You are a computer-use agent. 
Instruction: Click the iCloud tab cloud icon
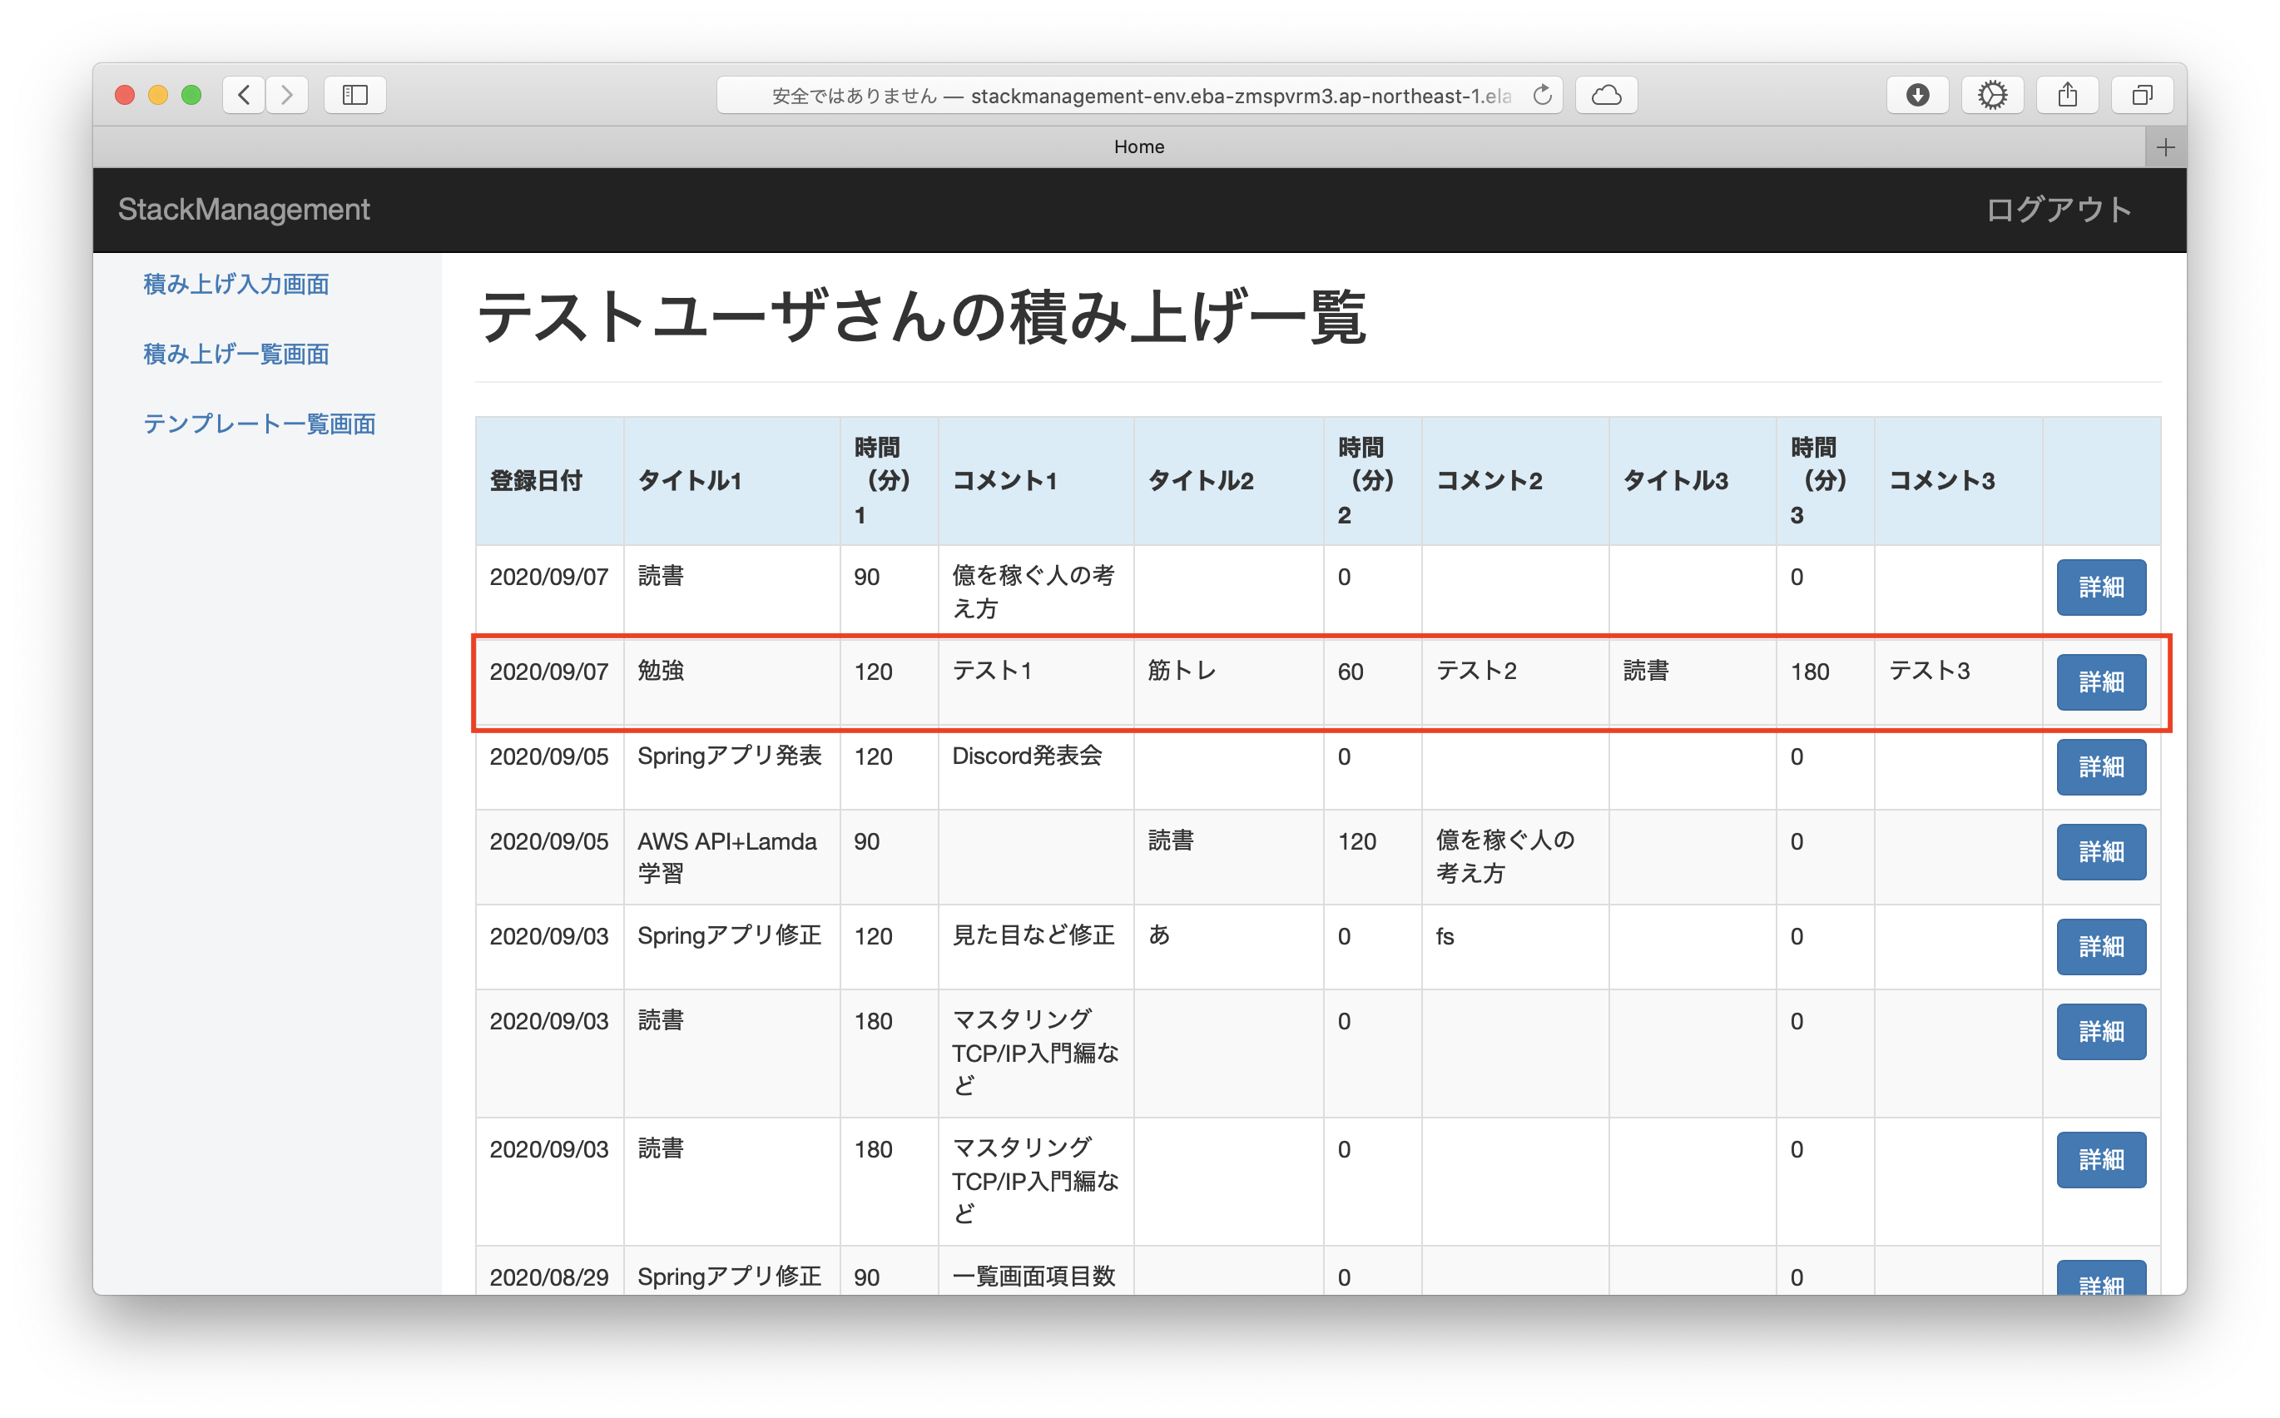1606,94
